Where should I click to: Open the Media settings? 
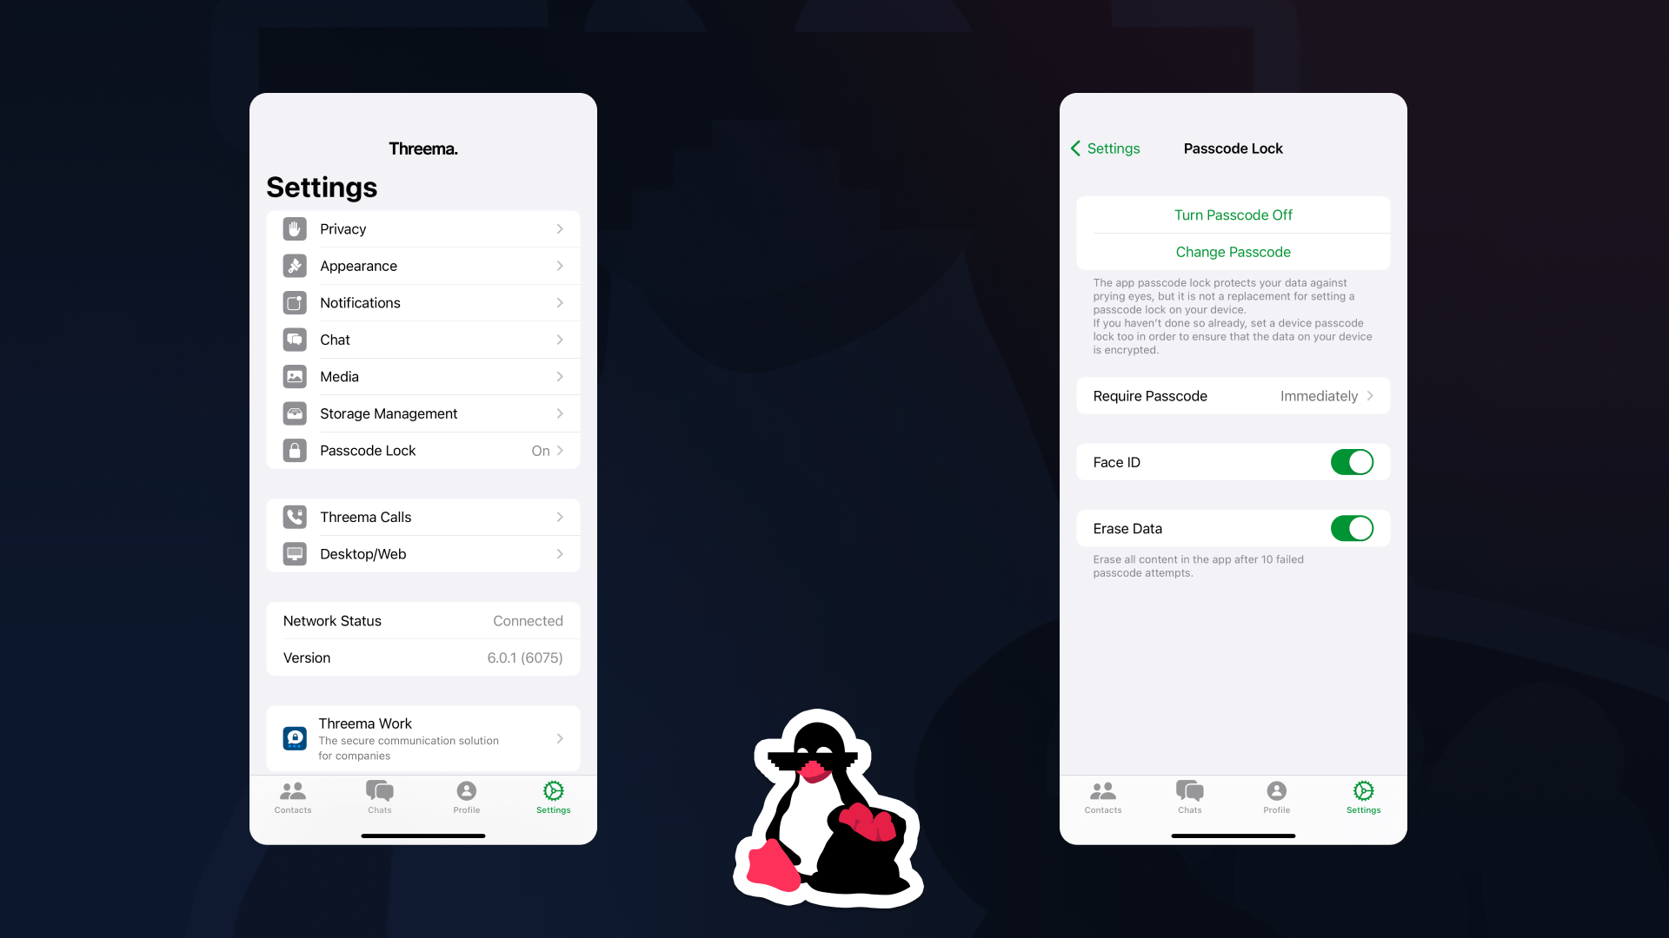pyautogui.click(x=423, y=376)
